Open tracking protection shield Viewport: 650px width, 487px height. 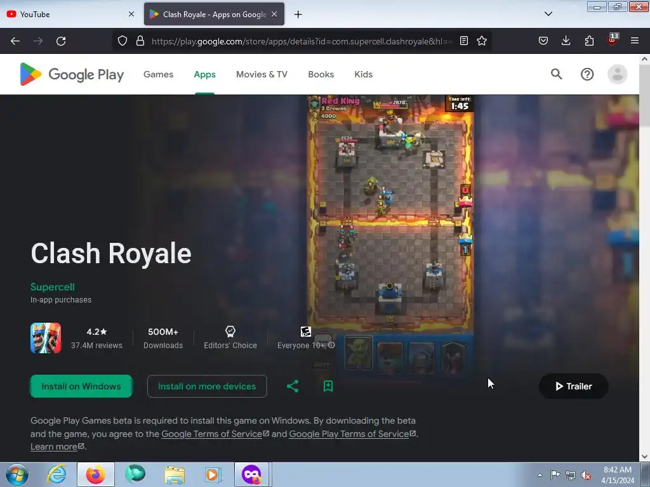click(x=123, y=41)
